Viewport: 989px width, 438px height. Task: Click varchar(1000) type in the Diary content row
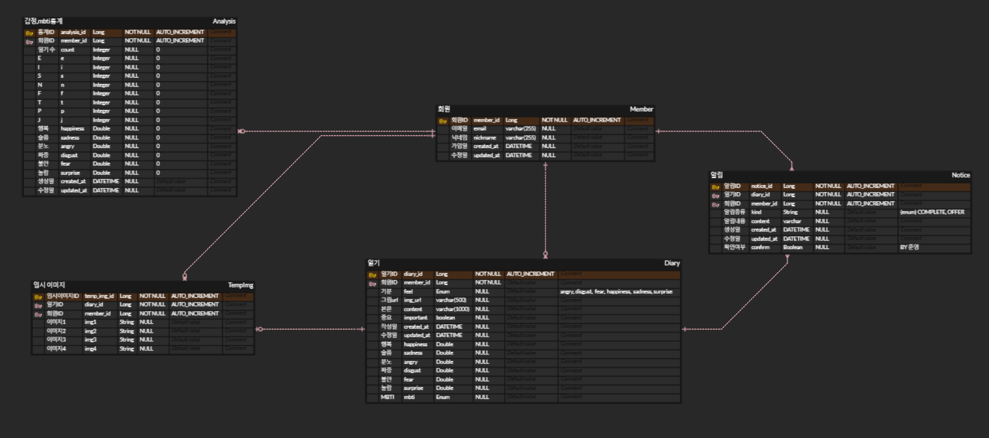pyautogui.click(x=453, y=310)
